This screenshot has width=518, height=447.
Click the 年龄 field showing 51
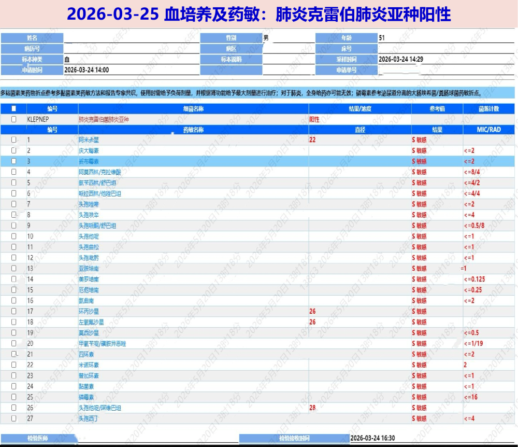(x=446, y=38)
